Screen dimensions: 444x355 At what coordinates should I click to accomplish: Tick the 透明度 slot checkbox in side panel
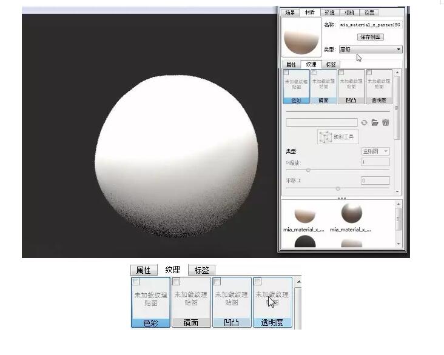coord(369,73)
